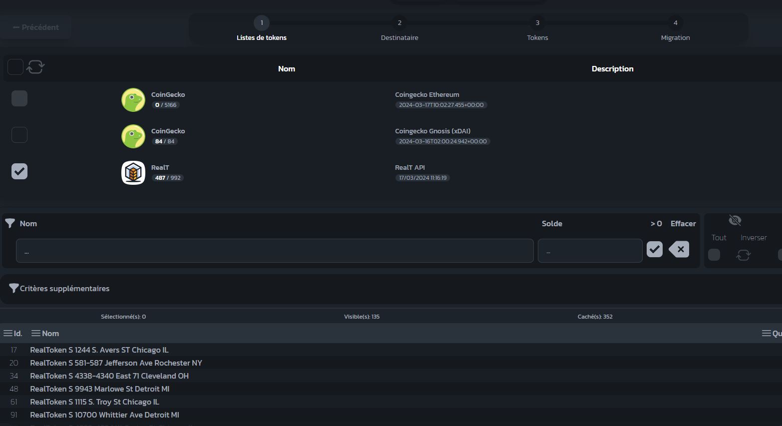Click Visible(s): 135 counter

click(362, 317)
